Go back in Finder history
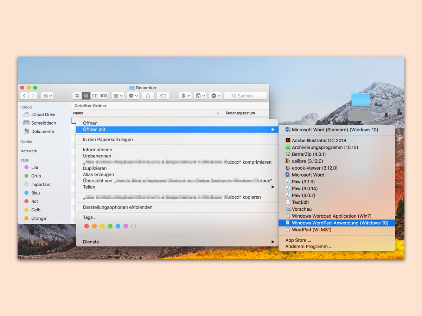Viewport: 422px width, 316px height. click(24, 96)
